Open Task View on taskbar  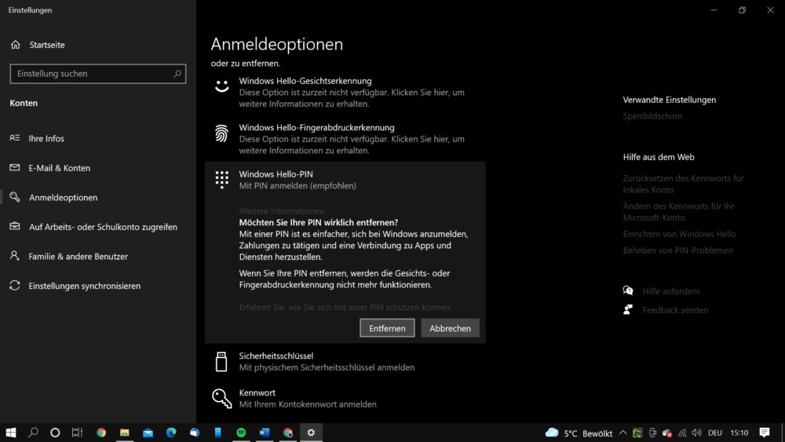coord(77,433)
